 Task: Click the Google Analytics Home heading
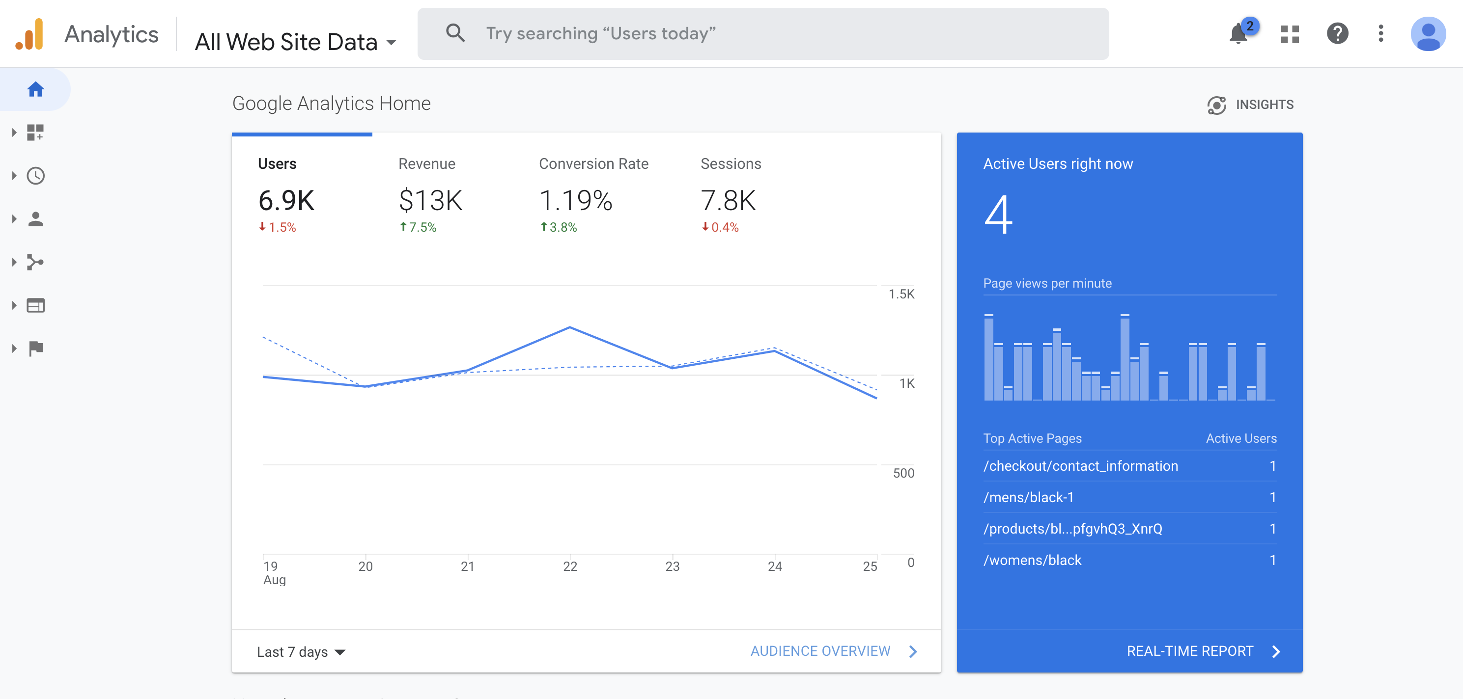click(331, 104)
